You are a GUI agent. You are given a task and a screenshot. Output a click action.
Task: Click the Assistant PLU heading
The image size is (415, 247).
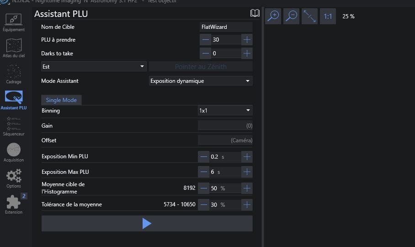(61, 14)
